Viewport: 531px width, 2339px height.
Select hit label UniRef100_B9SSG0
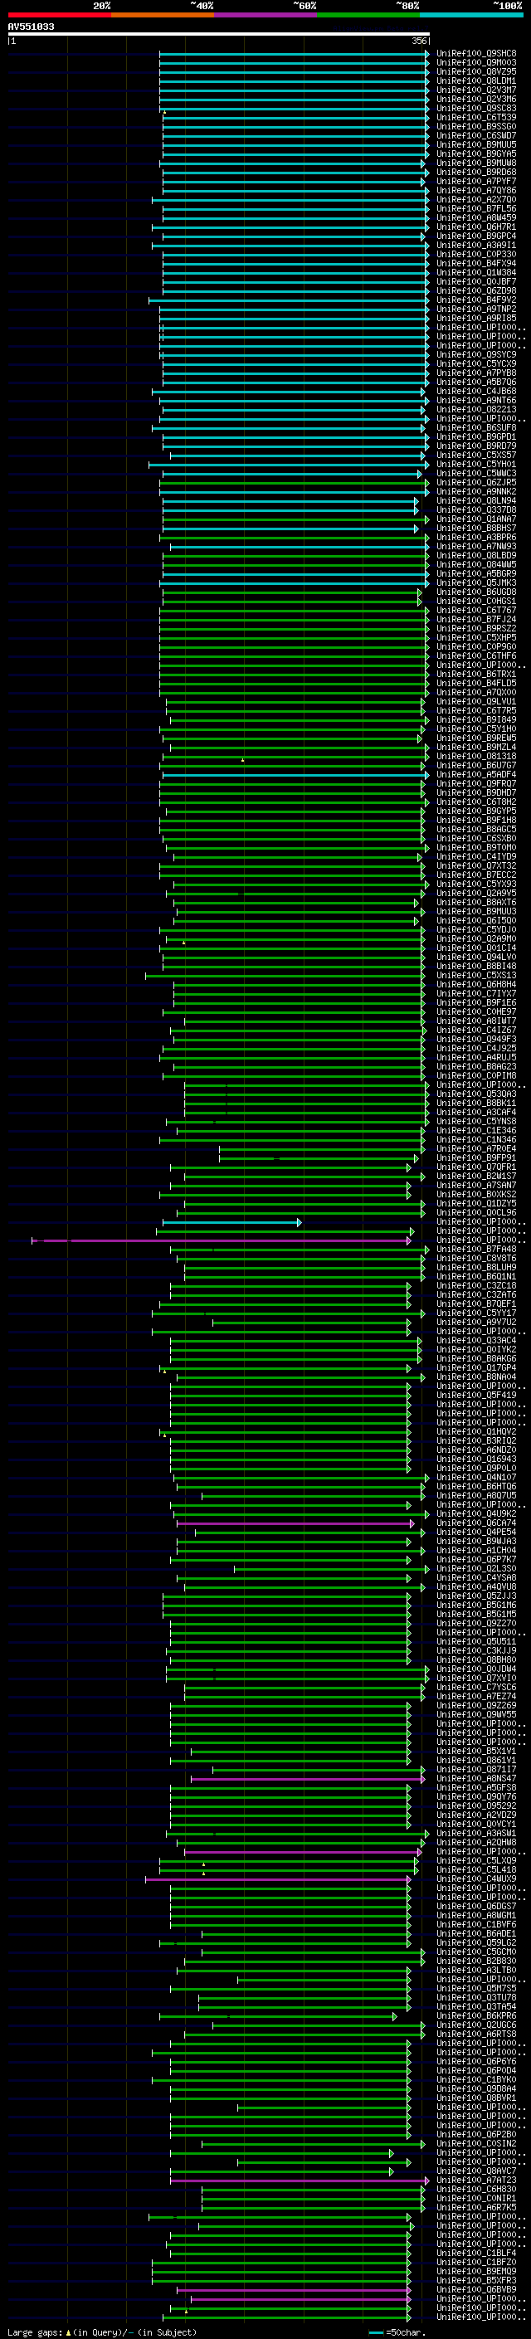[475, 126]
